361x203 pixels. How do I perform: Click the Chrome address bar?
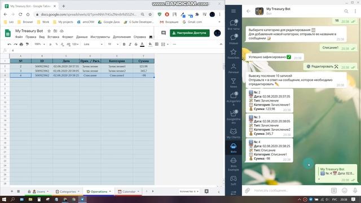coord(89,14)
